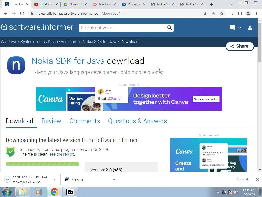This screenshot has width=262, height=197.
Task: Show hidden system tray icons
Action: coord(217,192)
